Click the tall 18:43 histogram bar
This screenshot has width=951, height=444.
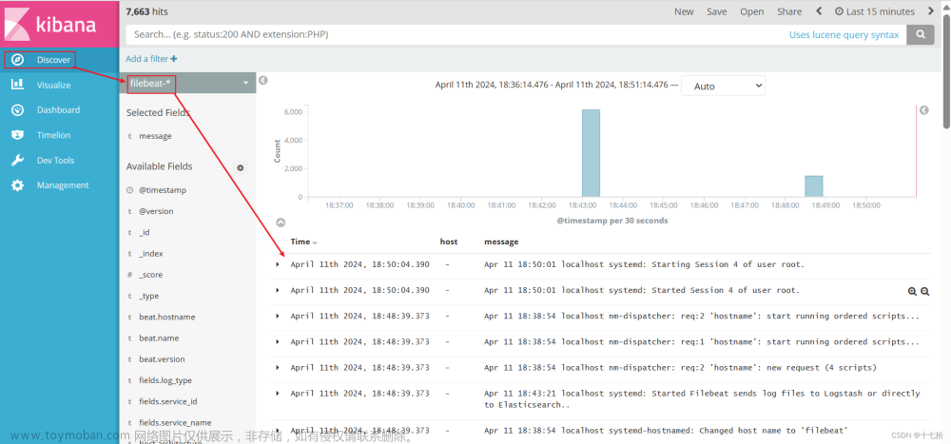pos(591,153)
